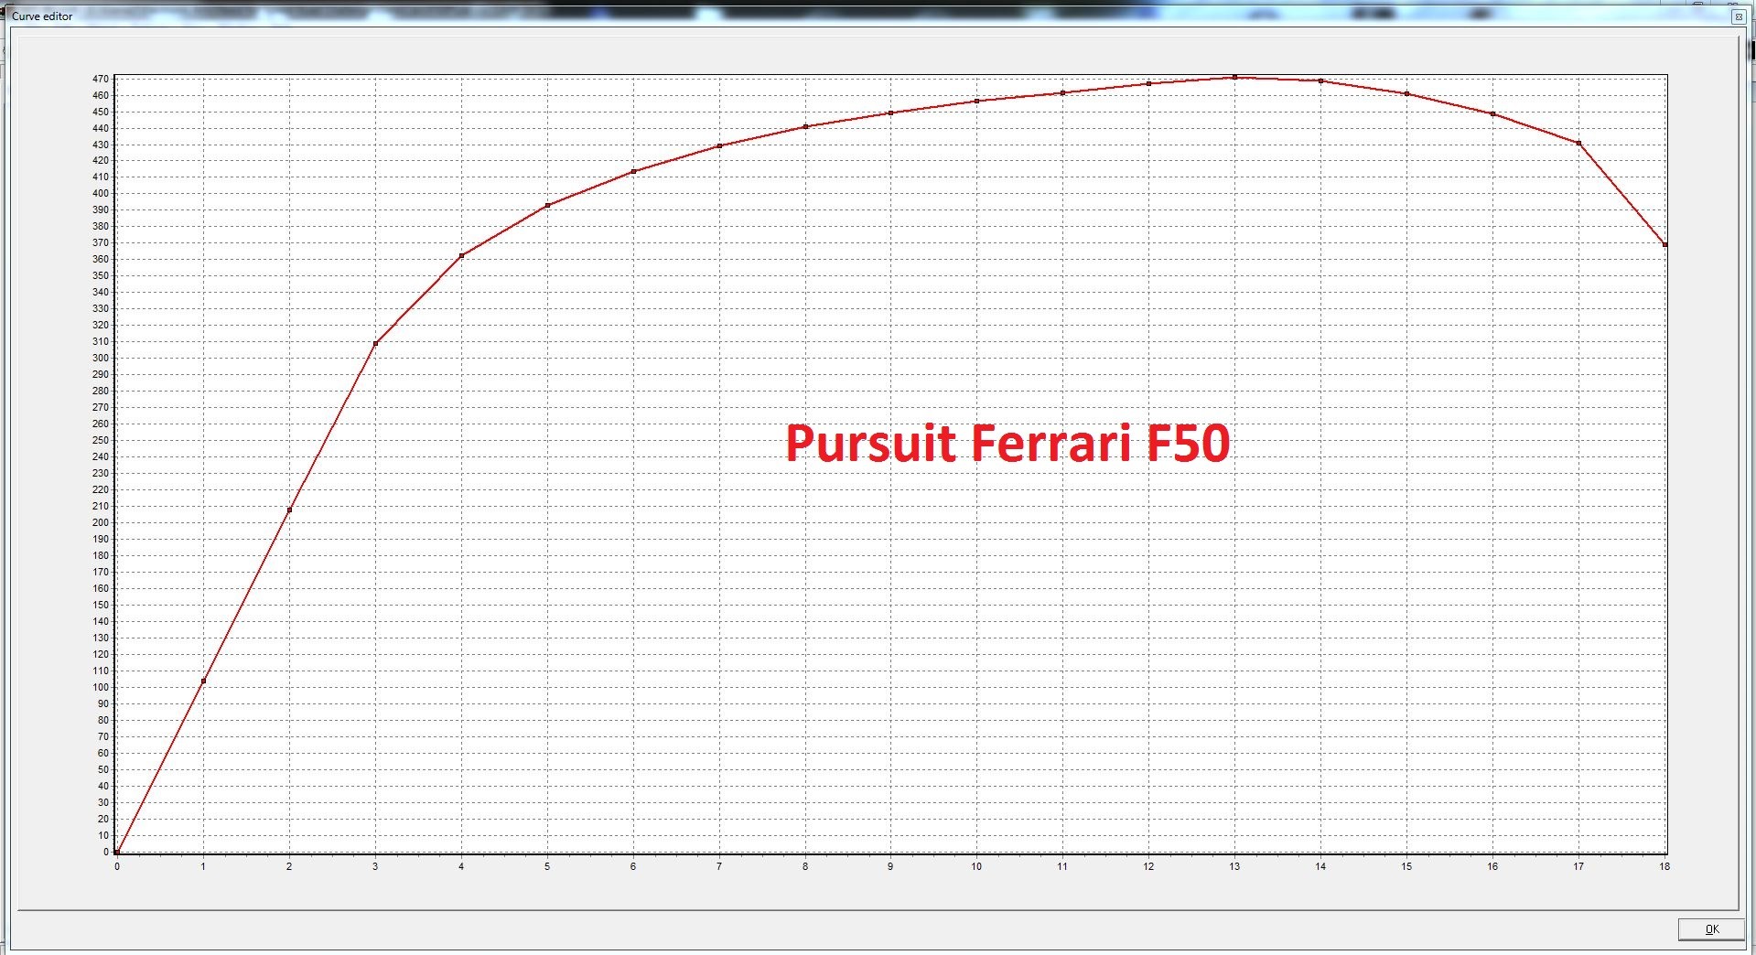Click the OK button
1756x955 pixels.
coord(1710,929)
